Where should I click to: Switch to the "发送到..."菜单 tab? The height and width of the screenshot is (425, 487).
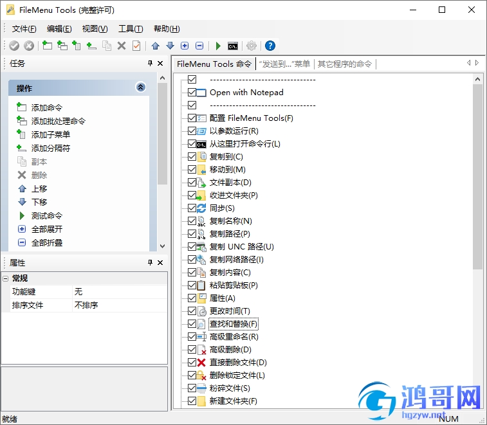coord(284,64)
